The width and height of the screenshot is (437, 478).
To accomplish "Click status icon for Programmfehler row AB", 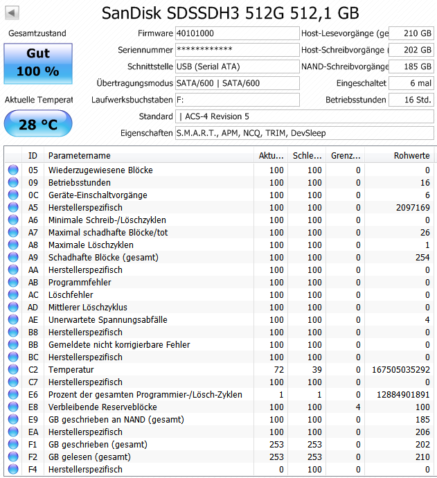I will tap(13, 282).
